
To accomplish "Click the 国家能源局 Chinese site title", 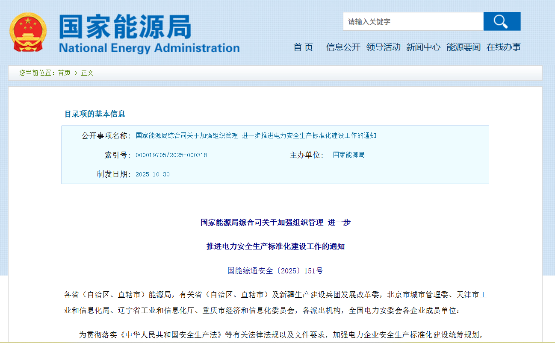I will (125, 26).
